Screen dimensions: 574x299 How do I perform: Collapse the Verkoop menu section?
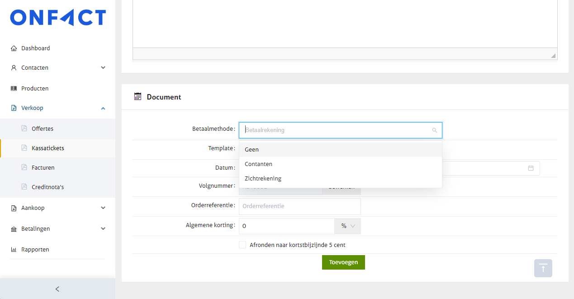[x=103, y=108]
